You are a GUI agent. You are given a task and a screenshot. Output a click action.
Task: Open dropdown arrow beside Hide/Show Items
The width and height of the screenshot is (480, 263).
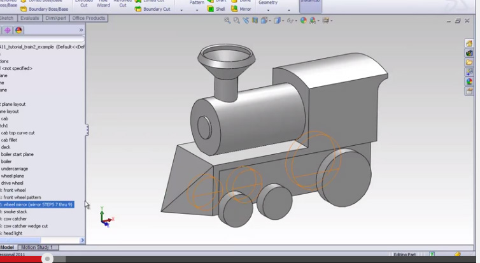tap(296, 21)
